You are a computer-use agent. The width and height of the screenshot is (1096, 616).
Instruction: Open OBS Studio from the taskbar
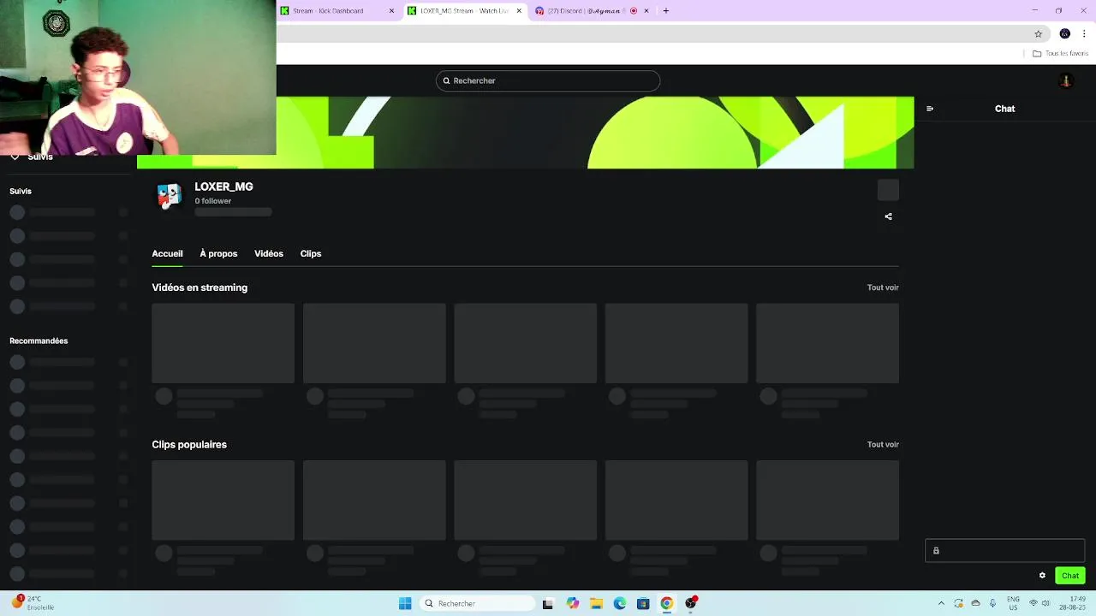690,603
